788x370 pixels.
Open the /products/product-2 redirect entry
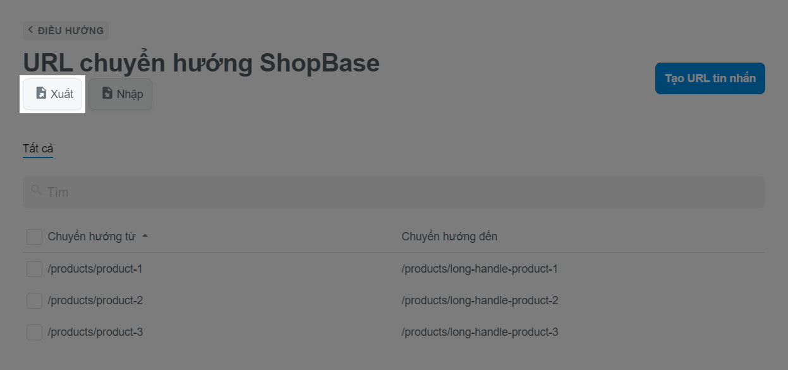pyautogui.click(x=95, y=300)
